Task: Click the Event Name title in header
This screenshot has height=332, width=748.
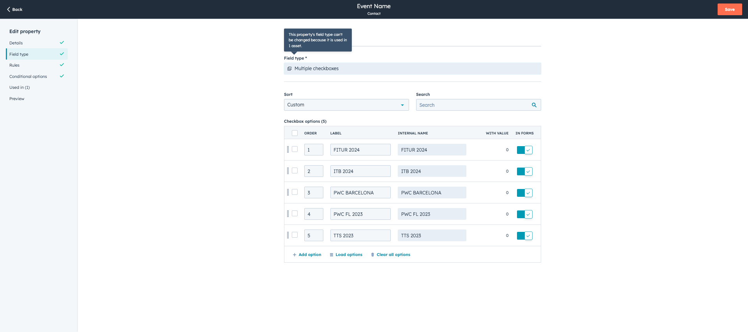Action: click(x=374, y=6)
